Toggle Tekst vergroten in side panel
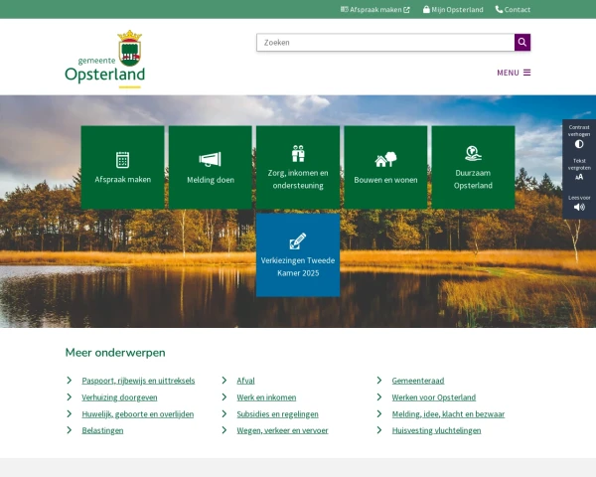Screen dimensions: 596x477 (579, 169)
